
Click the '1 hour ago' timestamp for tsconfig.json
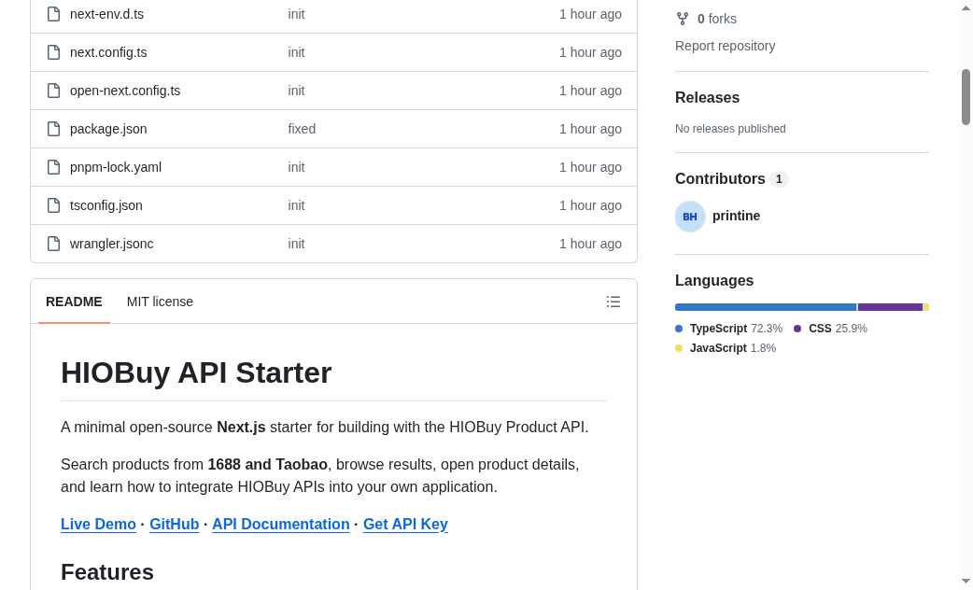pyautogui.click(x=590, y=205)
